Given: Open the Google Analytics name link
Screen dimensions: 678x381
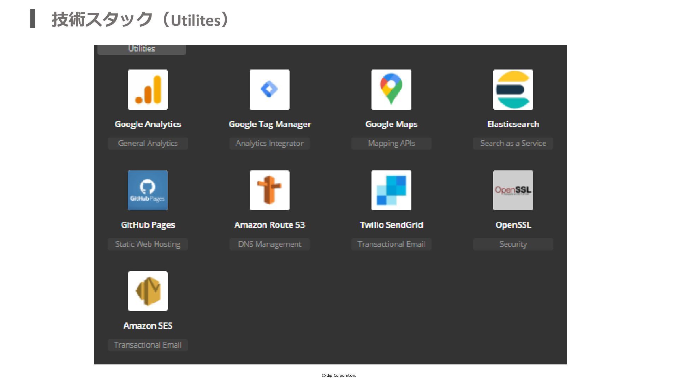Looking at the screenshot, I should (148, 124).
